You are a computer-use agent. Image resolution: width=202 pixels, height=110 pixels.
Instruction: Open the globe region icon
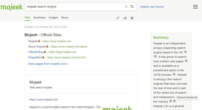pyautogui.click(x=125, y=18)
